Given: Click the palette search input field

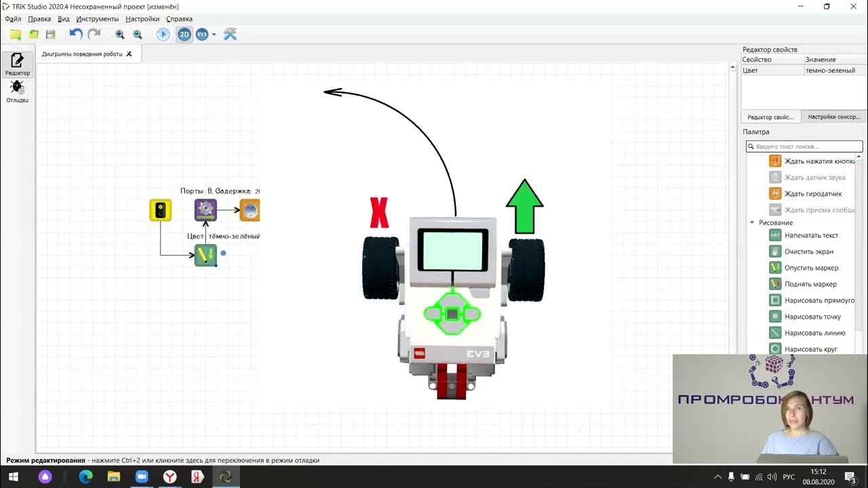Looking at the screenshot, I should coord(804,146).
